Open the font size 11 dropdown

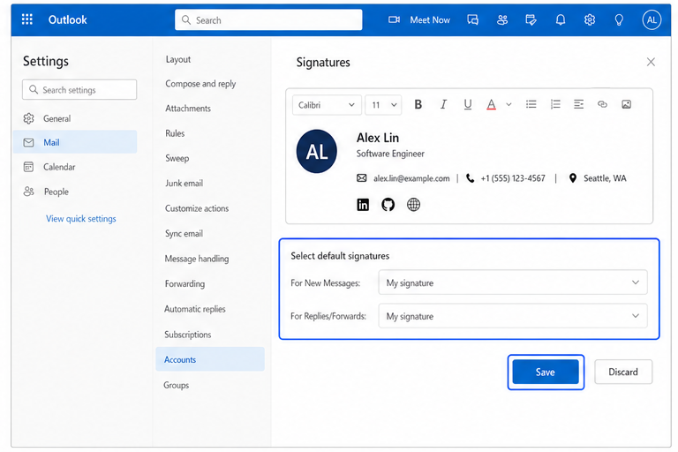(383, 105)
